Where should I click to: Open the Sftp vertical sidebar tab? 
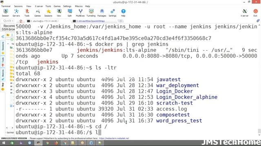pos(3,87)
